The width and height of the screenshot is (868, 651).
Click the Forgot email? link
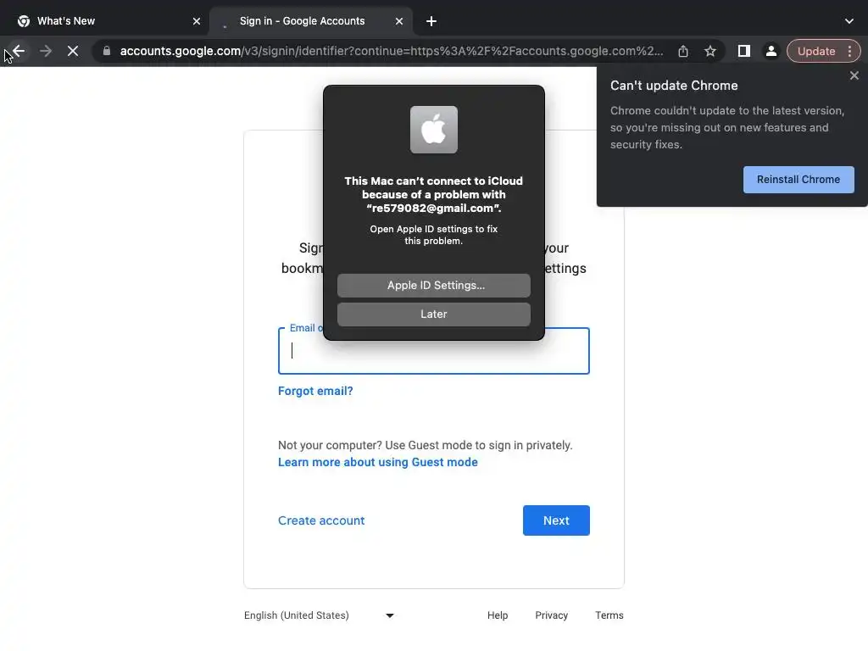(315, 391)
